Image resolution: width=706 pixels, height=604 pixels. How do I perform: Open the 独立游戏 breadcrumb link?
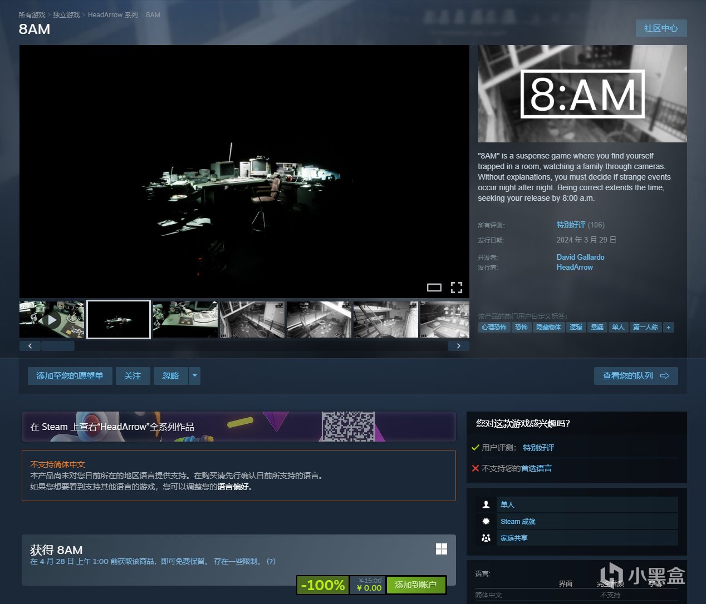(66, 15)
